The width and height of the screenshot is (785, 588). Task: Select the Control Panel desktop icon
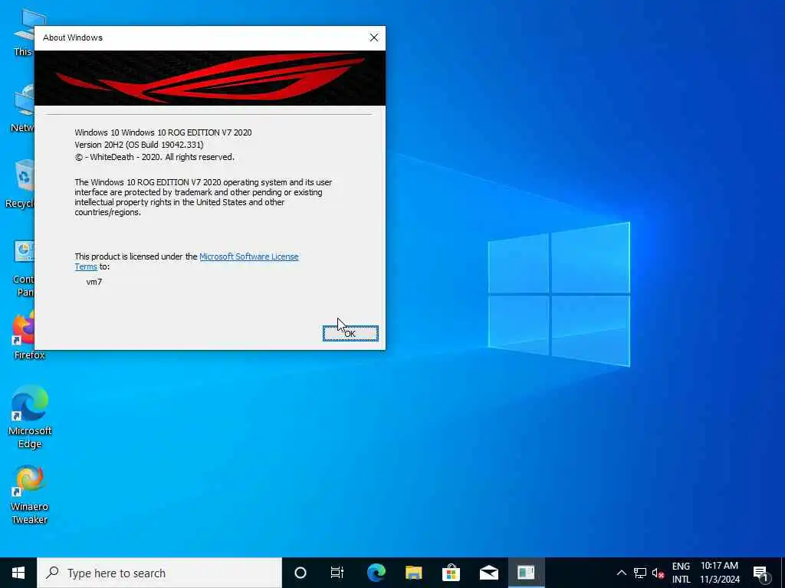click(24, 269)
